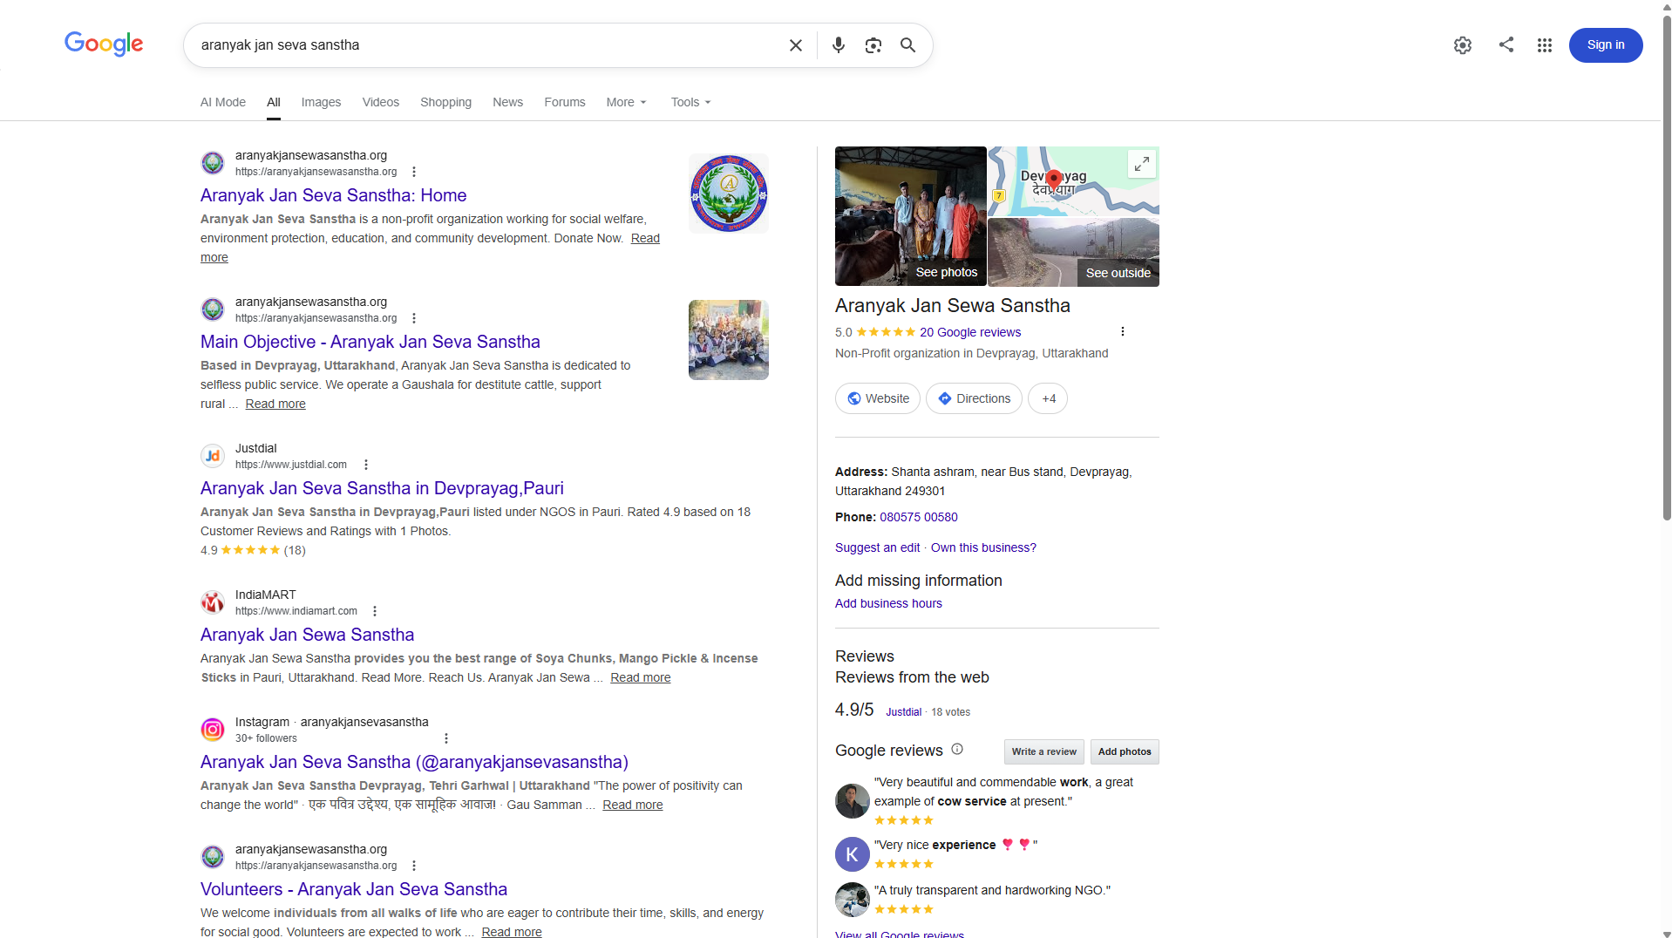Switch to the Images tab

click(321, 102)
